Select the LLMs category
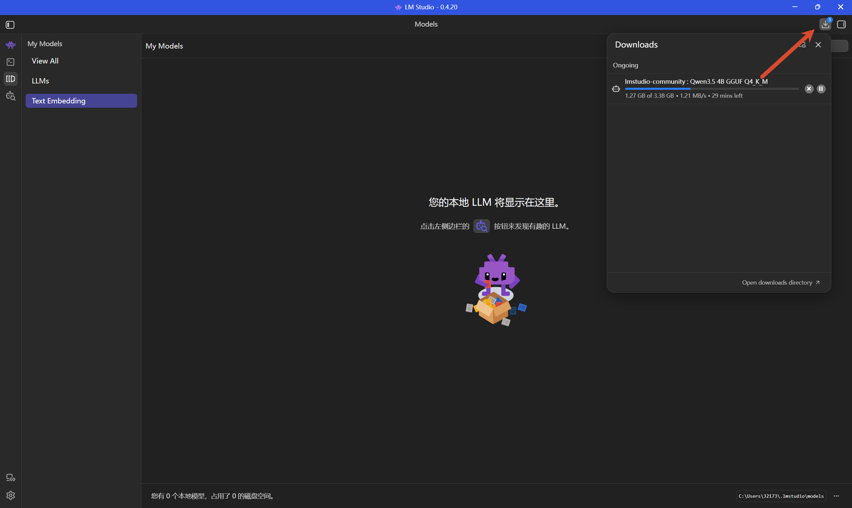The height and width of the screenshot is (508, 852). click(81, 81)
